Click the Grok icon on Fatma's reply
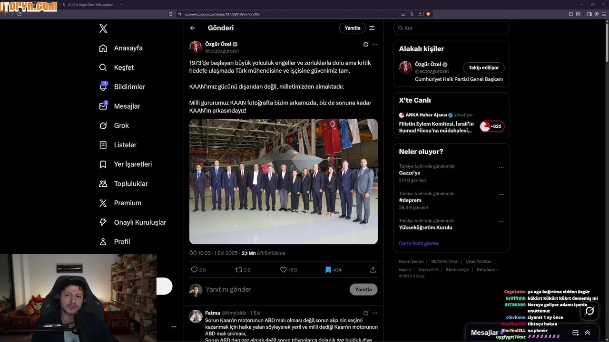 click(x=366, y=313)
